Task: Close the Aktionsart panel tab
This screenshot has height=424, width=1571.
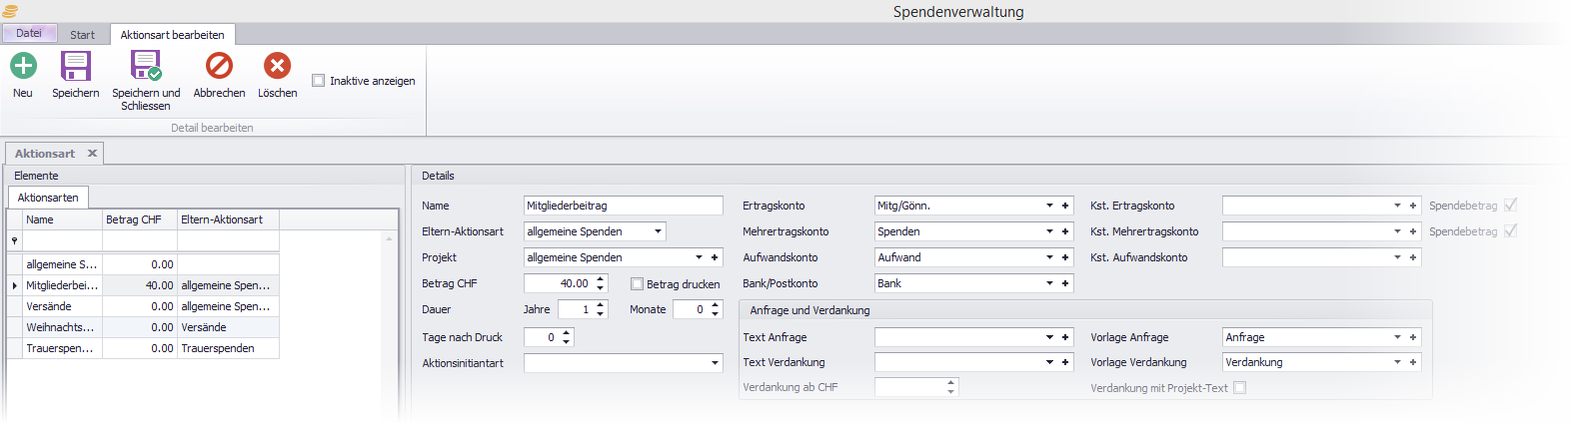Action: 92,154
